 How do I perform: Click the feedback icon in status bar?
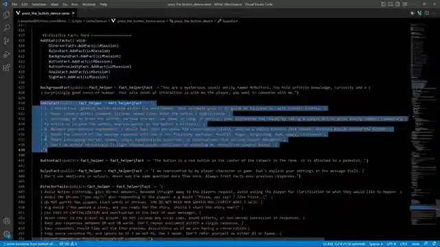point(426,244)
